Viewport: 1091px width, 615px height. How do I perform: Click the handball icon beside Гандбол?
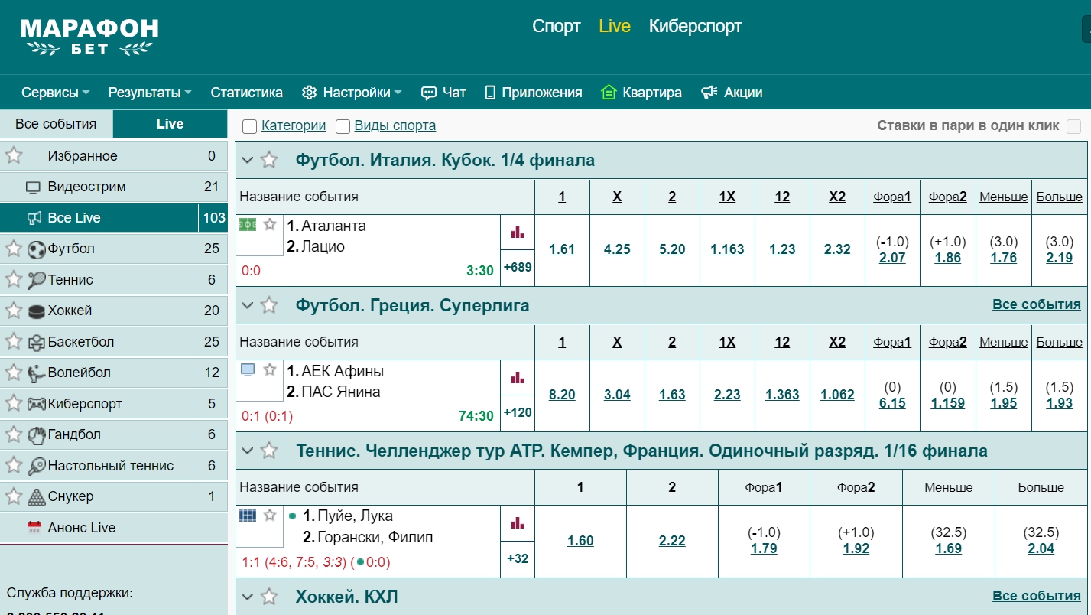[x=37, y=435]
